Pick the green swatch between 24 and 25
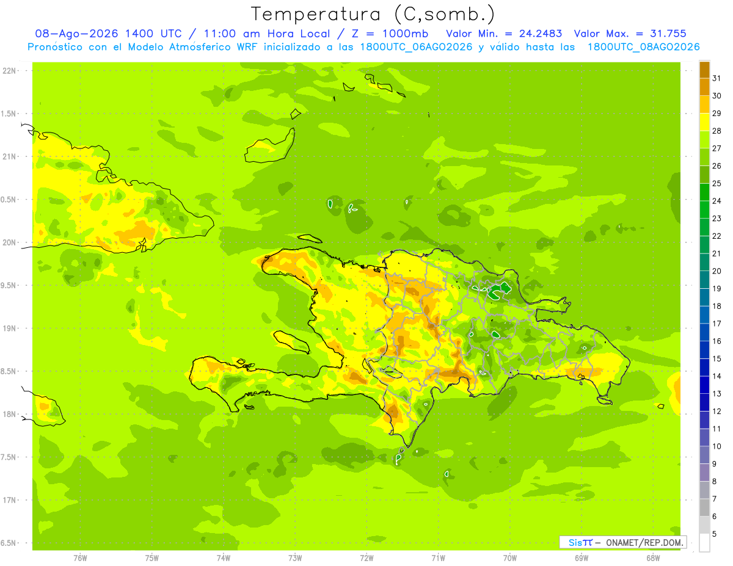This screenshot has height=566, width=733. tap(704, 192)
